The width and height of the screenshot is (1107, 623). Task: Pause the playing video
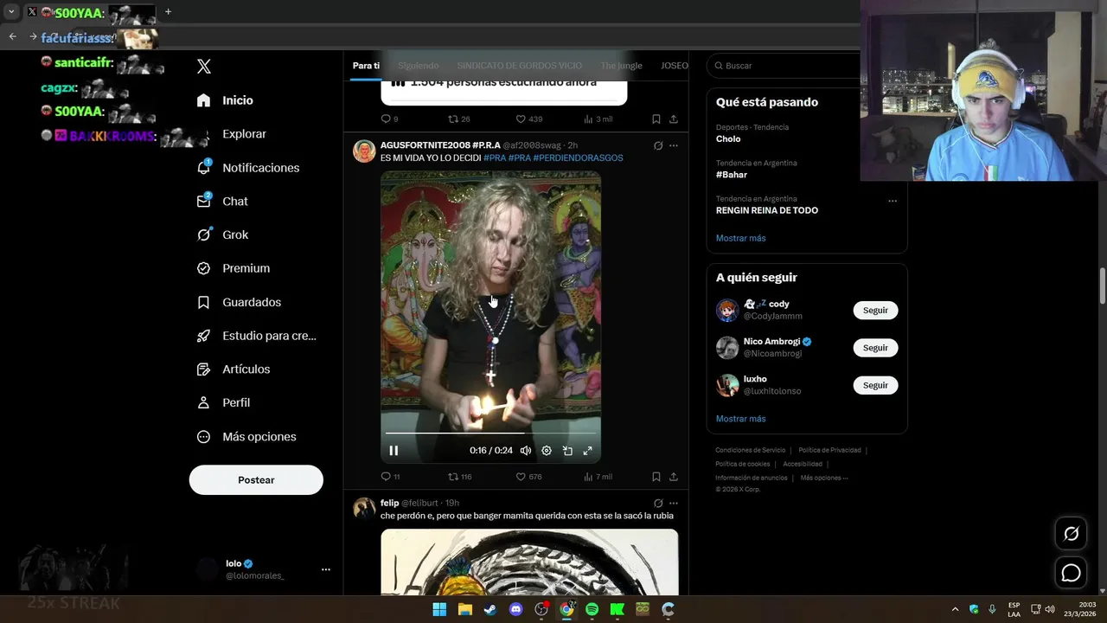(394, 450)
